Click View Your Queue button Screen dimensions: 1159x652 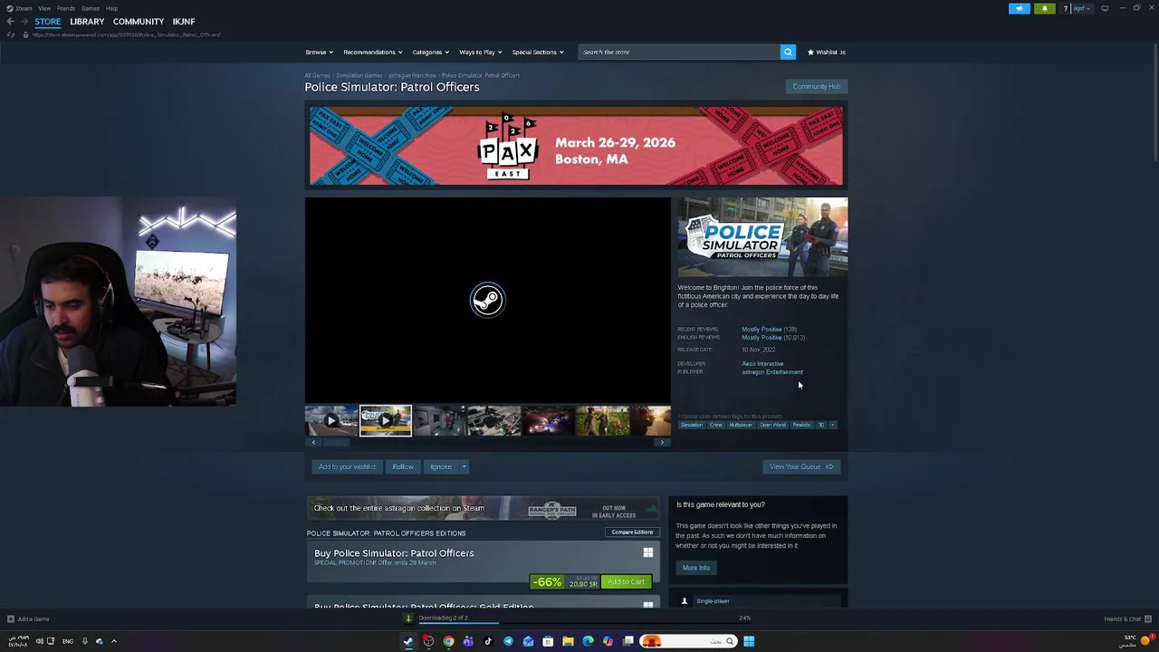(801, 466)
